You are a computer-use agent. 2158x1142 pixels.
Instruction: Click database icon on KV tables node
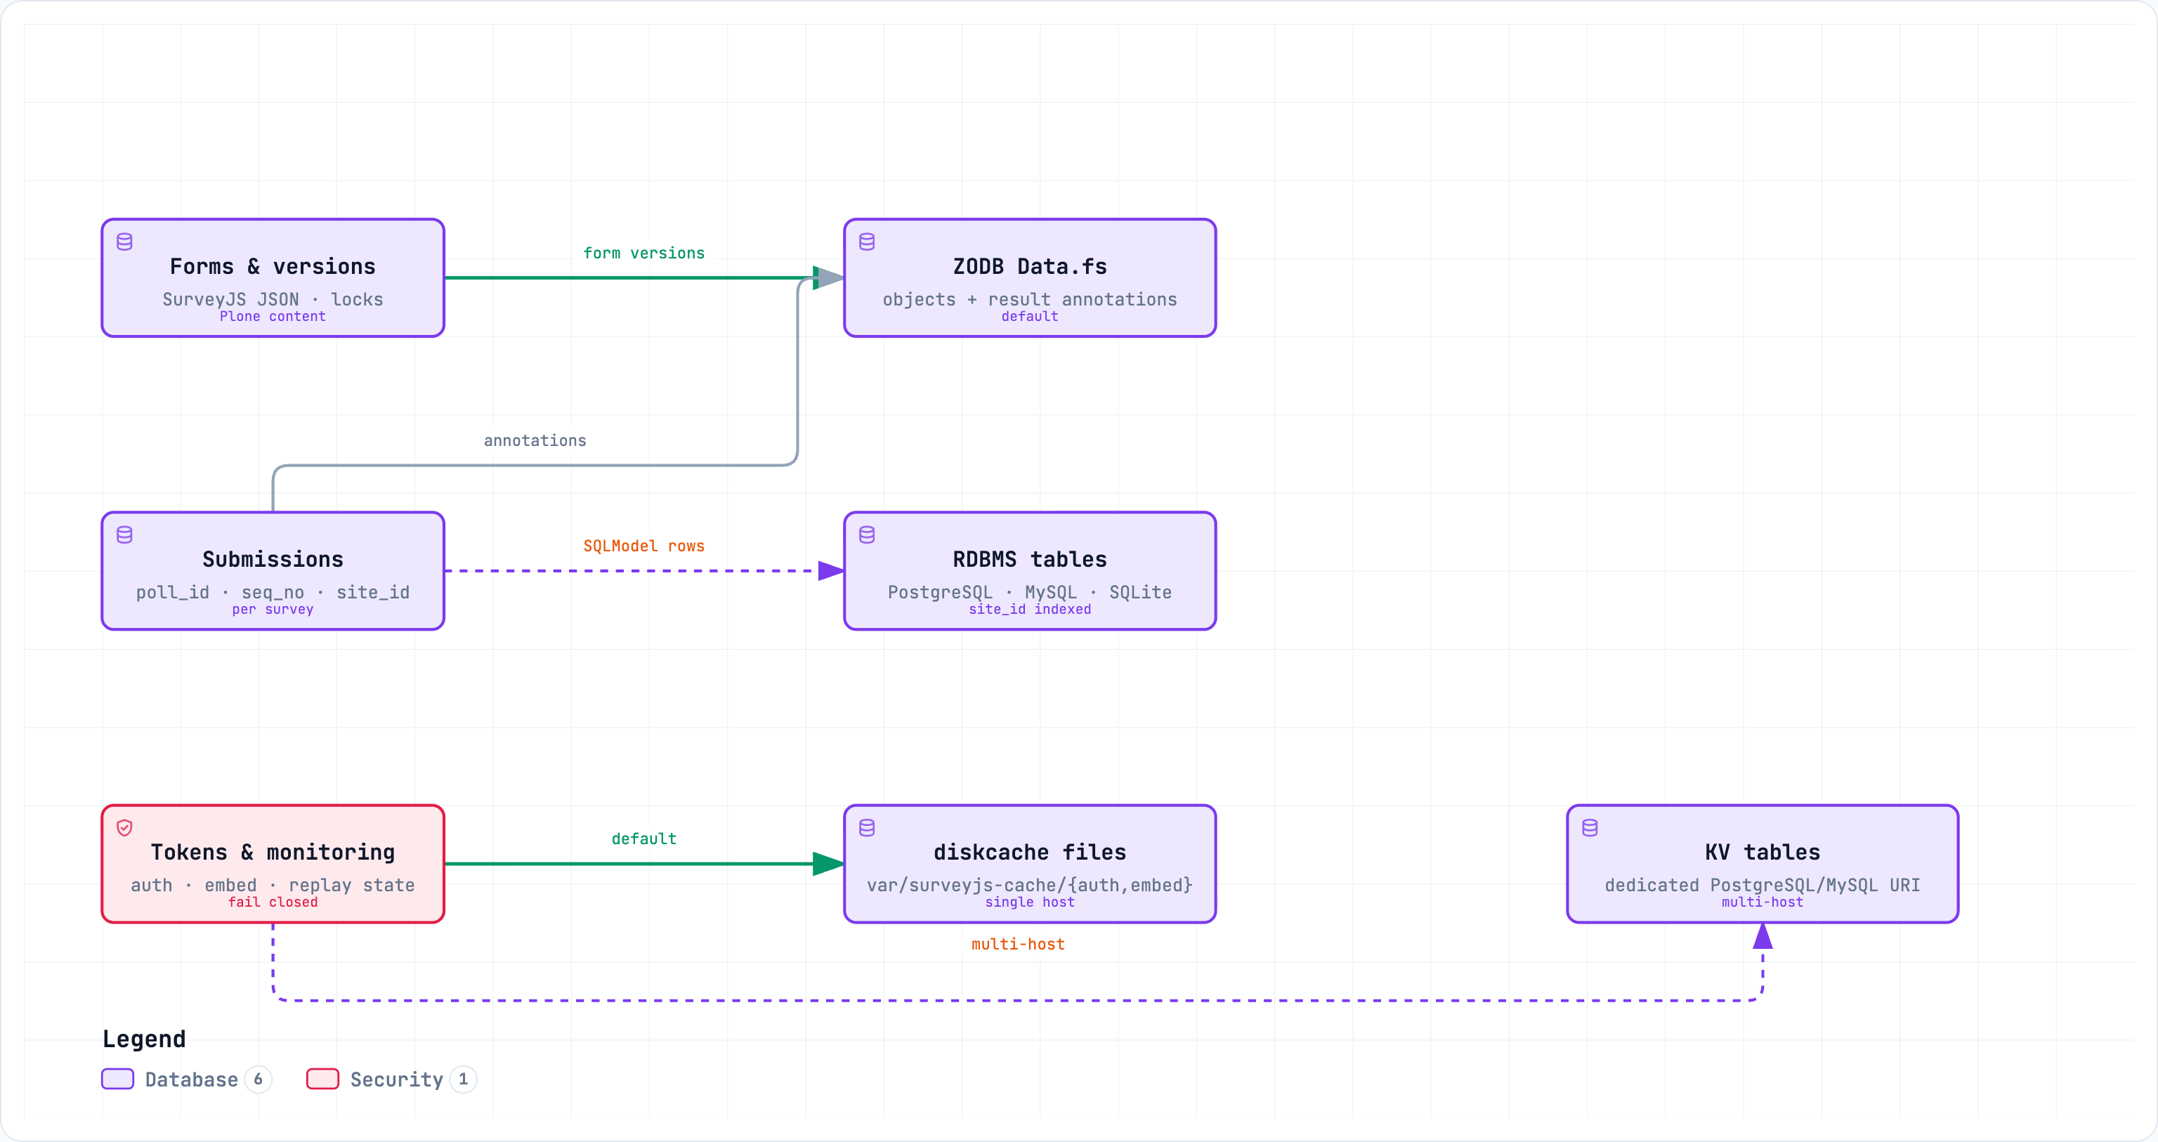pos(1590,828)
